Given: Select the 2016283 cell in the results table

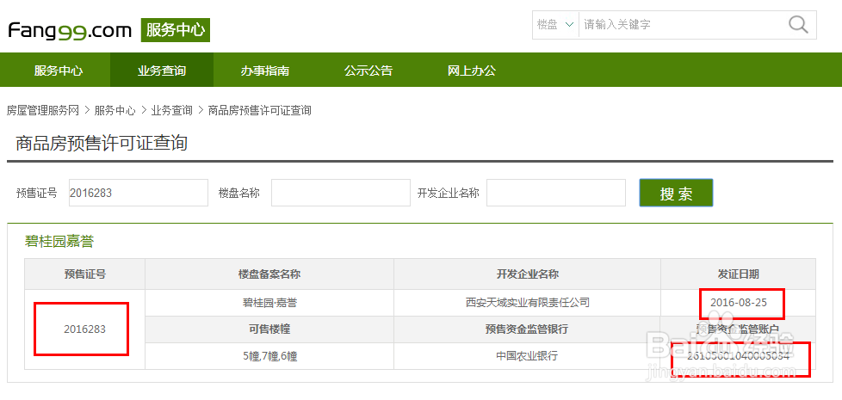Looking at the screenshot, I should pos(85,329).
